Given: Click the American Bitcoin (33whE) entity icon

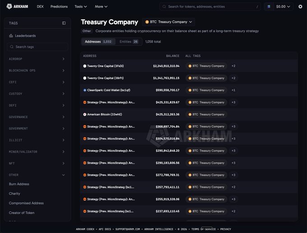Looking at the screenshot, I should (84, 114).
